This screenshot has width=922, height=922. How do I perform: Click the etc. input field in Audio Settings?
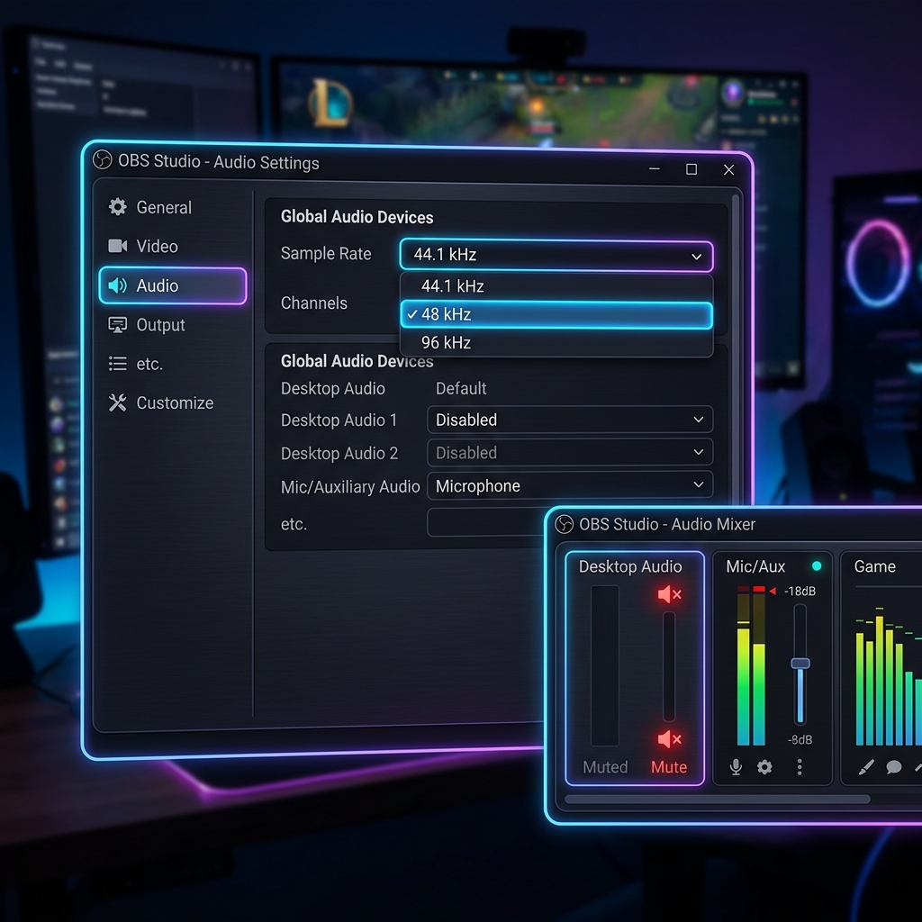[x=487, y=523]
